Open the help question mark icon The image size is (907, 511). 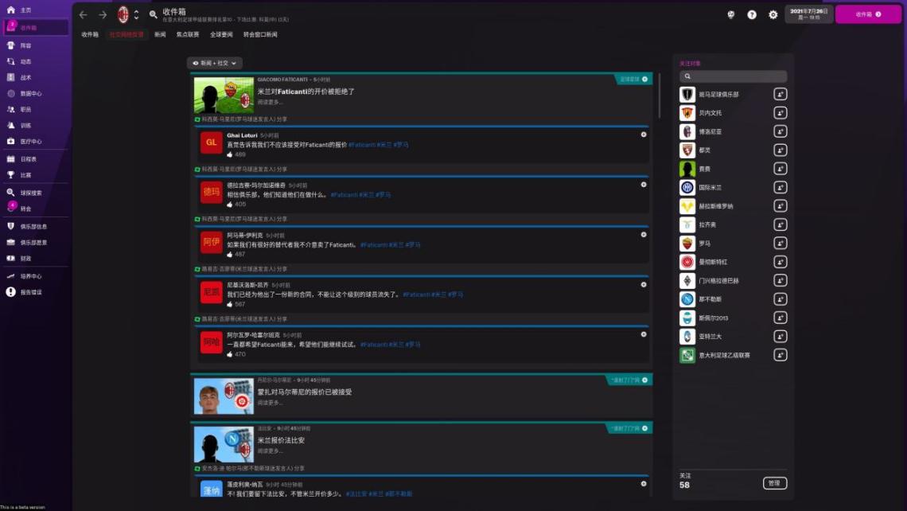751,14
